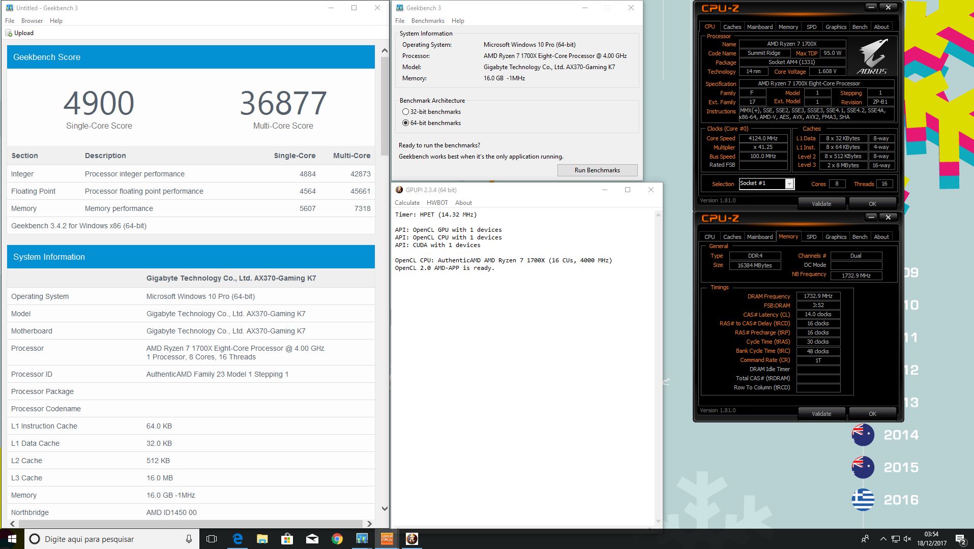Switch to GPUPI via its taskbar icon
Image resolution: width=974 pixels, height=549 pixels.
coord(412,539)
